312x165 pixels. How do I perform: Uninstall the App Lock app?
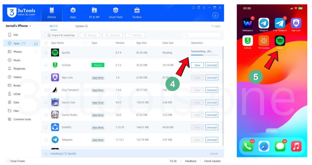[x=212, y=77]
